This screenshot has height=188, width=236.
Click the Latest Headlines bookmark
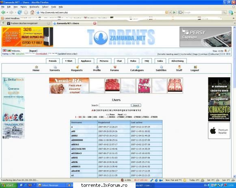(11, 18)
